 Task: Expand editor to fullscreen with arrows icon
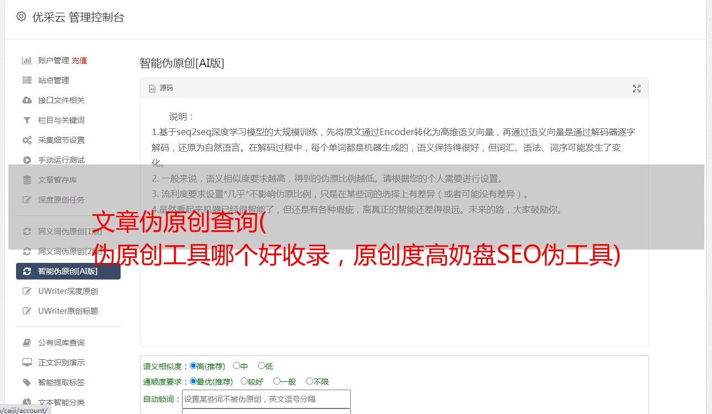point(637,89)
